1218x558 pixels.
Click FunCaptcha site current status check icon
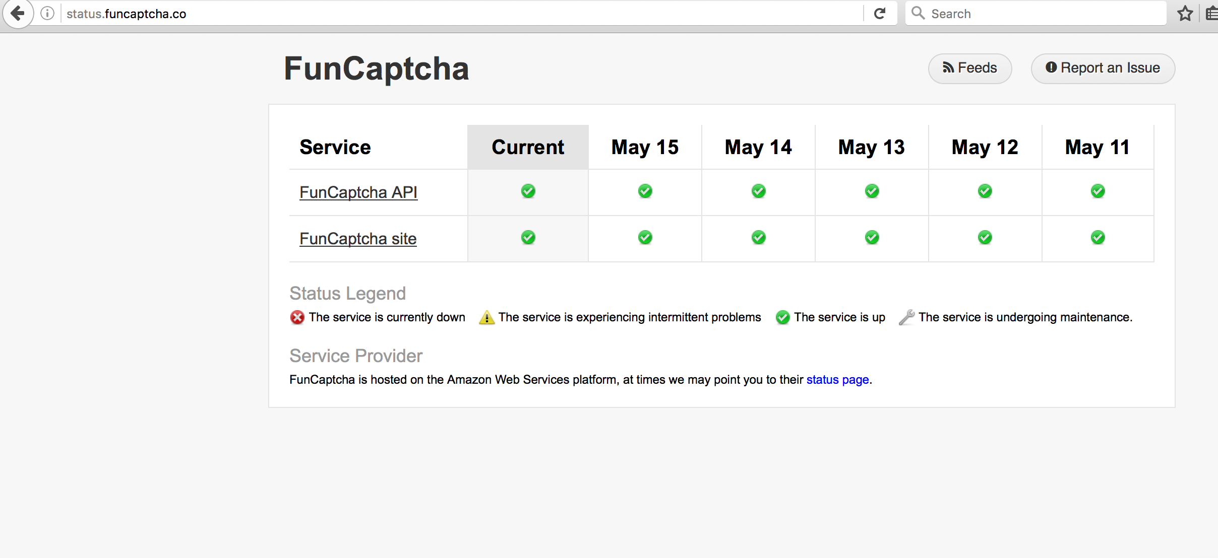pos(528,238)
